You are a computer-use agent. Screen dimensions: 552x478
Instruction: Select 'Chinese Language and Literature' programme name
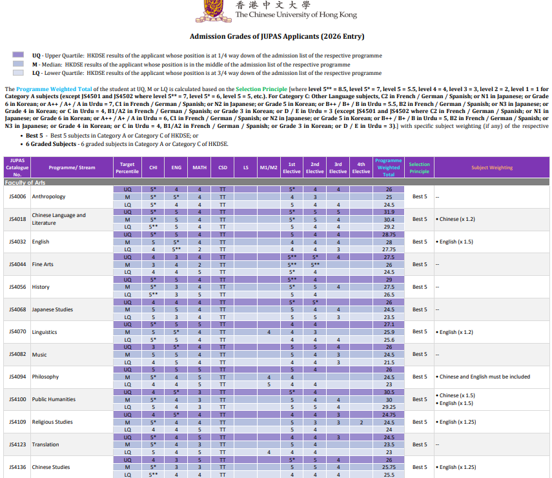[x=59, y=219]
